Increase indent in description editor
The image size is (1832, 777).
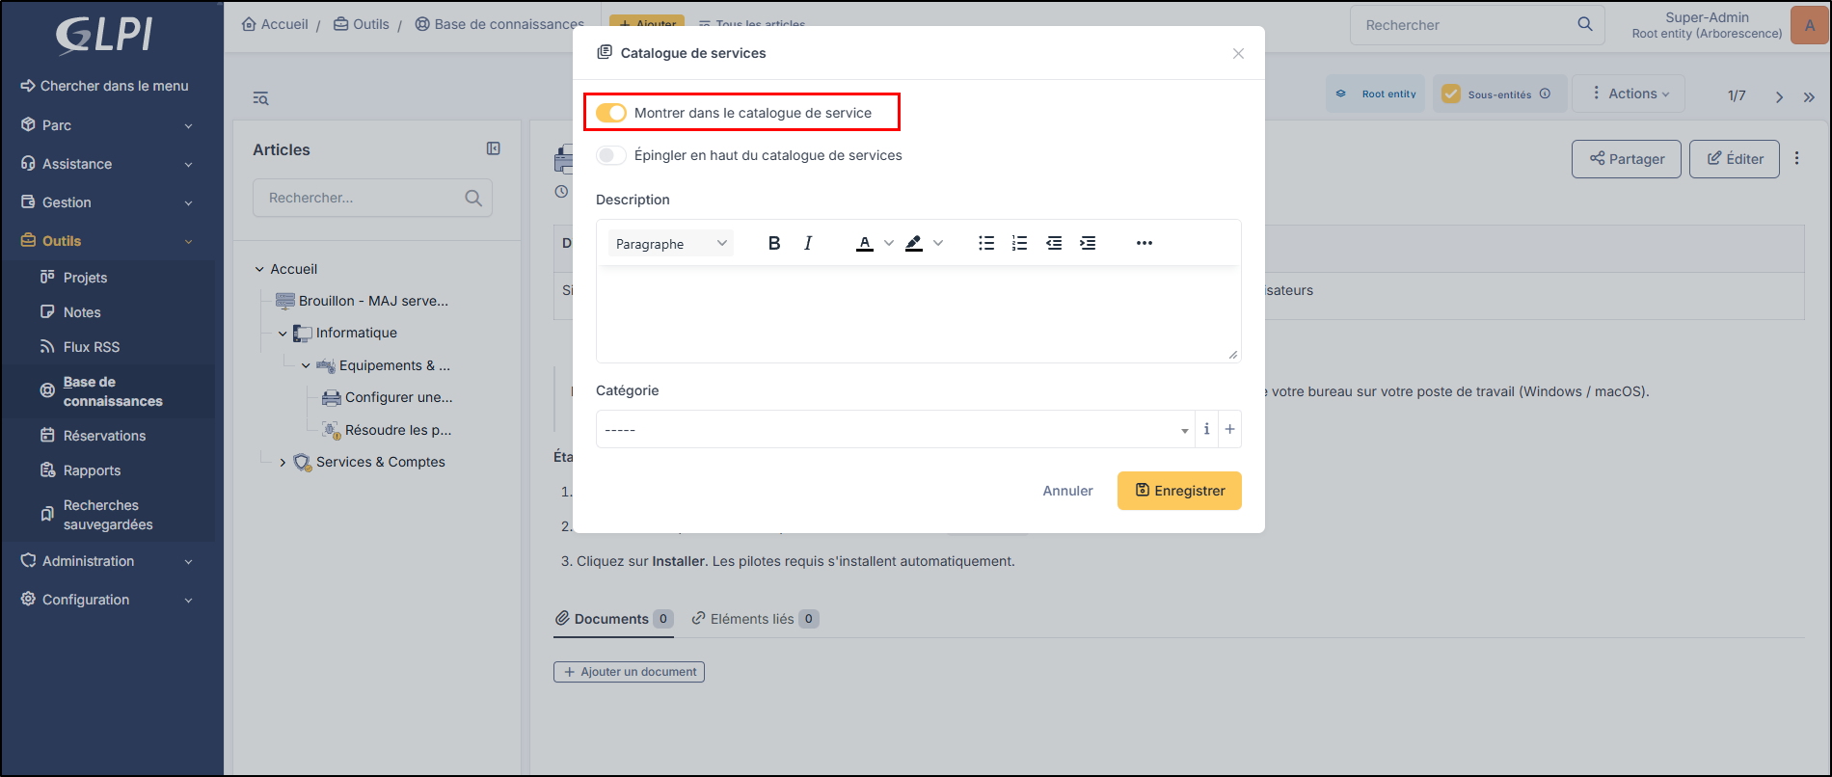point(1088,243)
